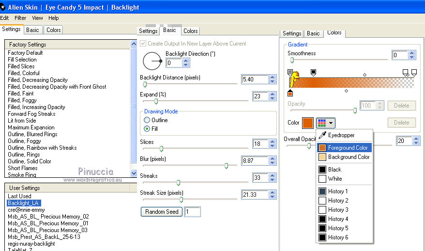Click the Backlight Distance value field

click(x=255, y=79)
